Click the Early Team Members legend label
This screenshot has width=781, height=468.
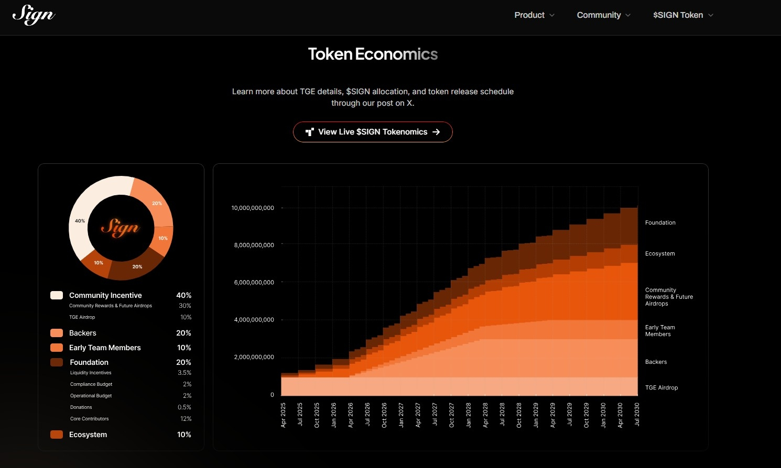click(105, 348)
